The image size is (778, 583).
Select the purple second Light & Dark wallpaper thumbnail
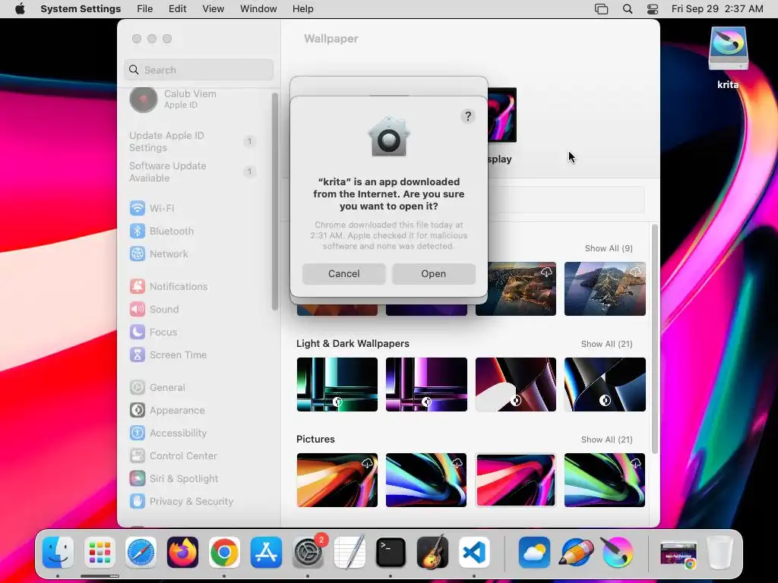(426, 384)
